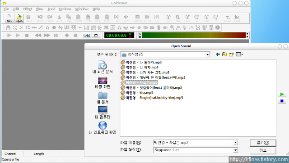Click the Redo toolbar icon

[x=50, y=18]
